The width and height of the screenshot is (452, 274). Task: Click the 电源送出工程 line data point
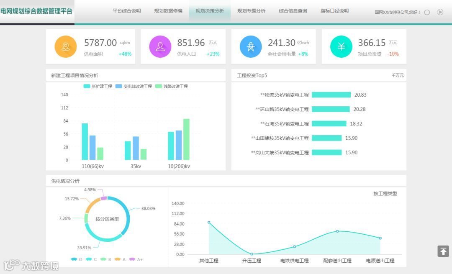coord(380,238)
